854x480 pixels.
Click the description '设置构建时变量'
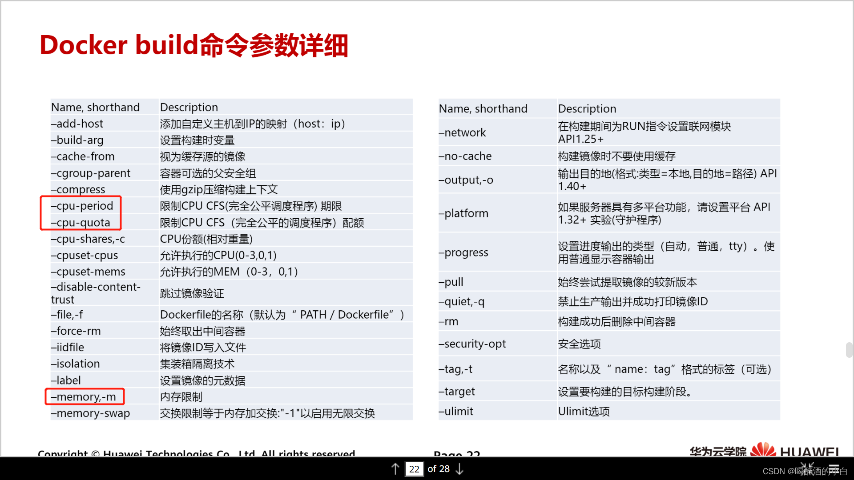197,140
